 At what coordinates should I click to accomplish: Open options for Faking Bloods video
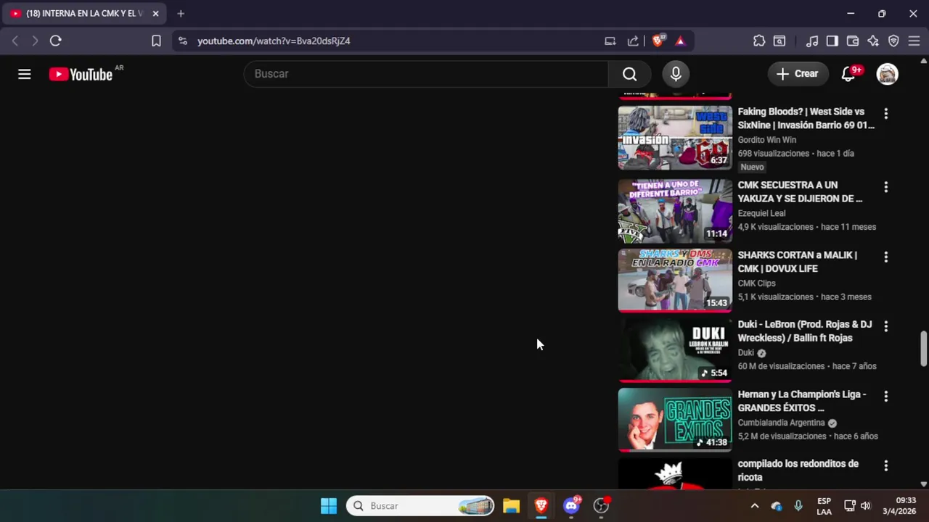(x=885, y=114)
